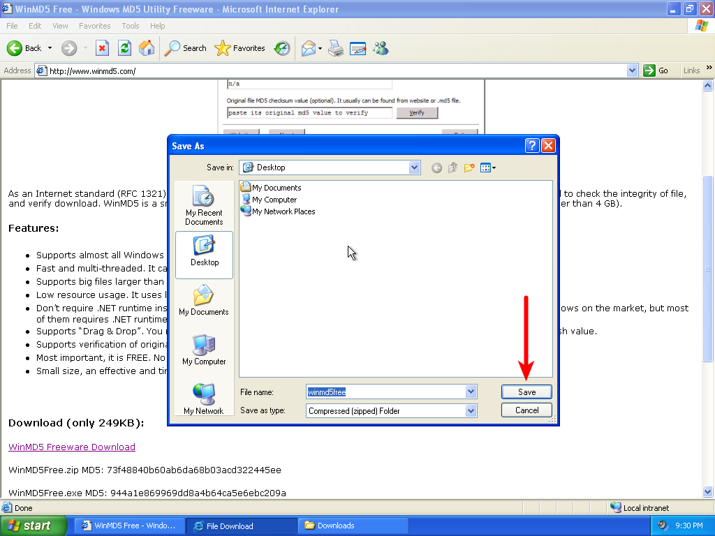Screen dimensions: 715x536
Task: Open the Back button history dropdown arrow
Action: point(50,48)
